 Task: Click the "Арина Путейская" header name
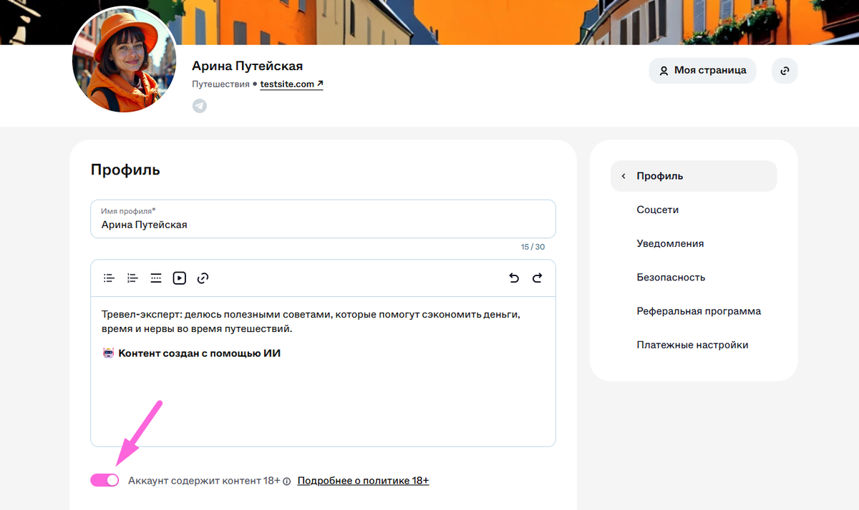pyautogui.click(x=248, y=66)
